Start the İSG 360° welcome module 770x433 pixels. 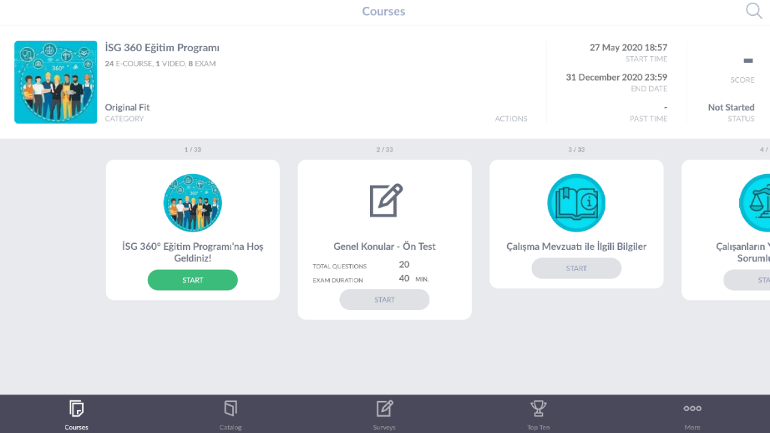click(192, 280)
